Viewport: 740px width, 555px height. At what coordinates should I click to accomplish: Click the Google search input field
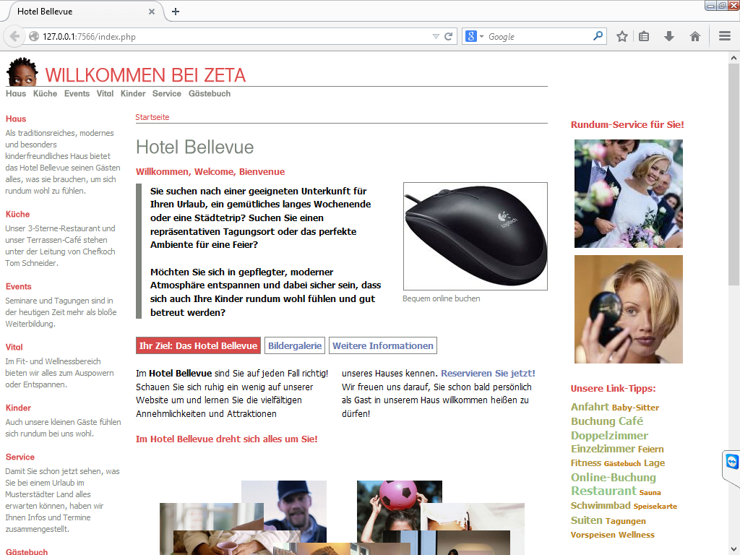538,36
